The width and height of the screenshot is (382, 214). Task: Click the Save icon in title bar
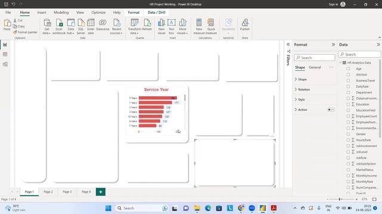pos(6,4)
